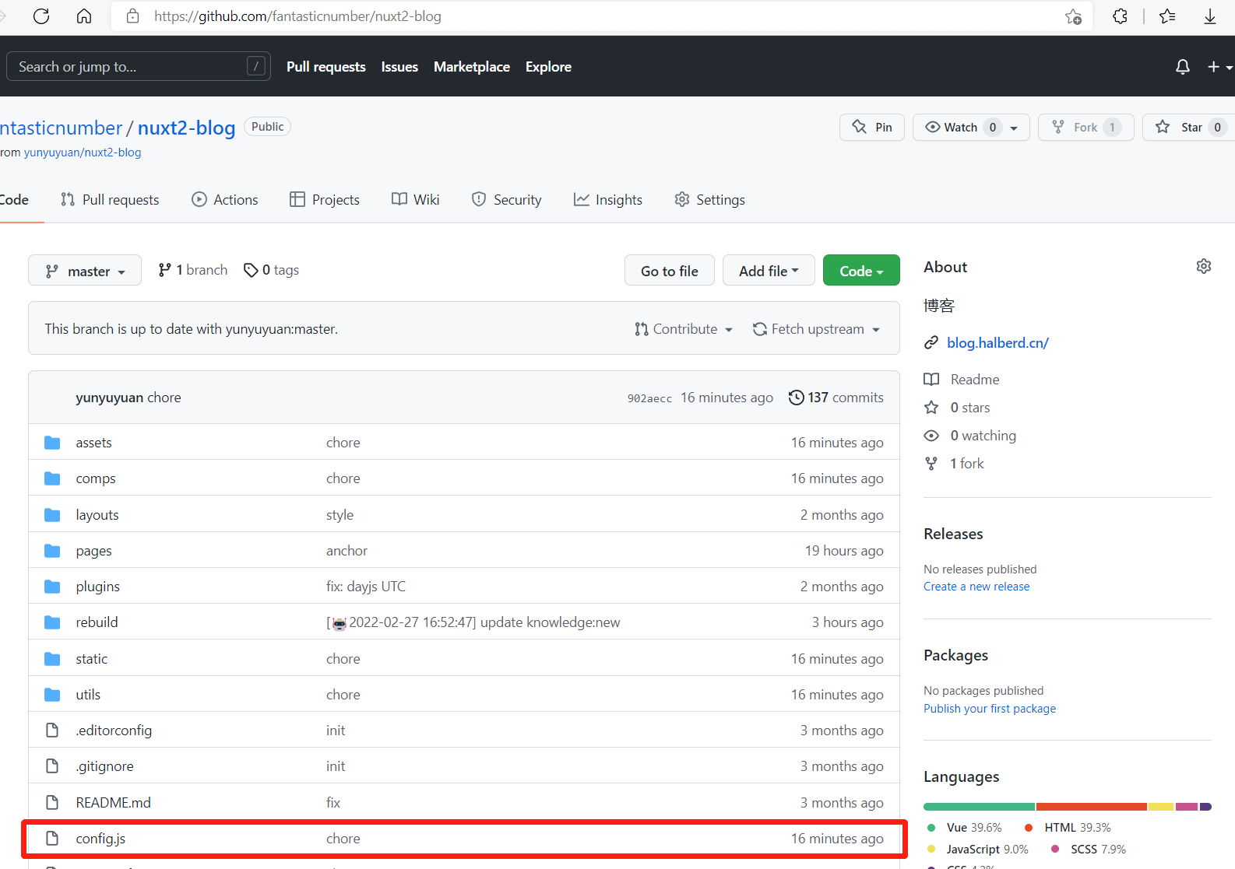
Task: Switch to the Actions tab
Action: coord(225,200)
